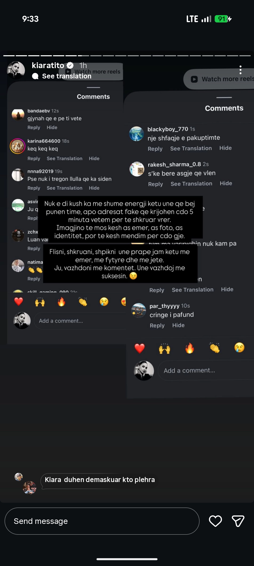Hide the karina664600 comment

(x=94, y=158)
